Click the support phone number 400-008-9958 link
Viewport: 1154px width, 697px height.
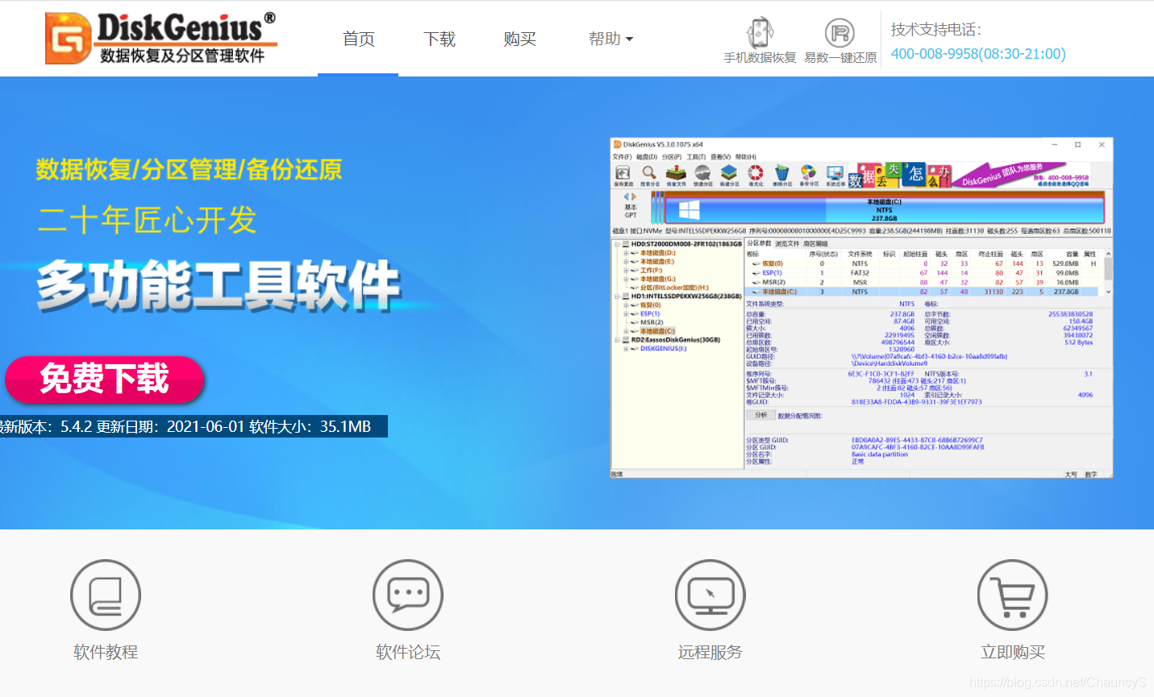coord(978,54)
